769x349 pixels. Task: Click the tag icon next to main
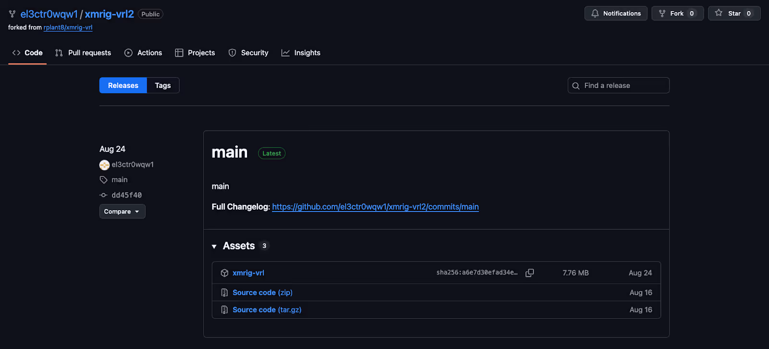coord(103,180)
